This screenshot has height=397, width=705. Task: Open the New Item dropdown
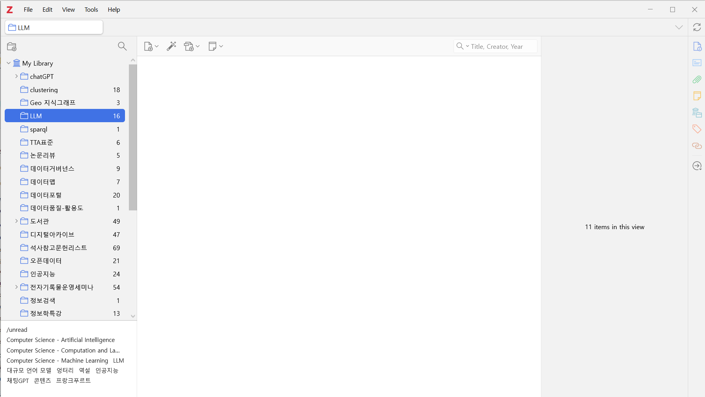[x=151, y=46]
